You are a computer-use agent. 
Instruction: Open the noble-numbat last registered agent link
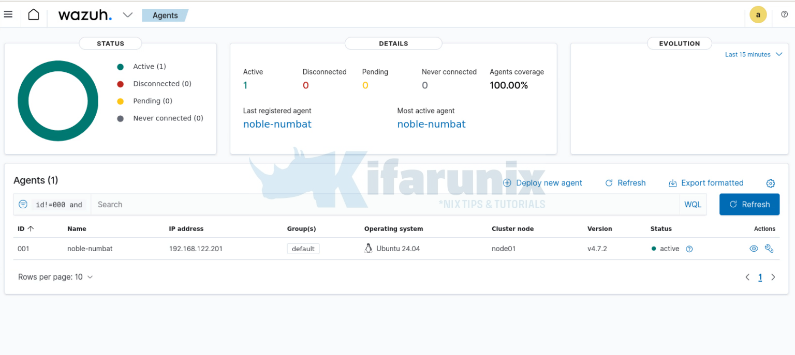[x=277, y=124]
